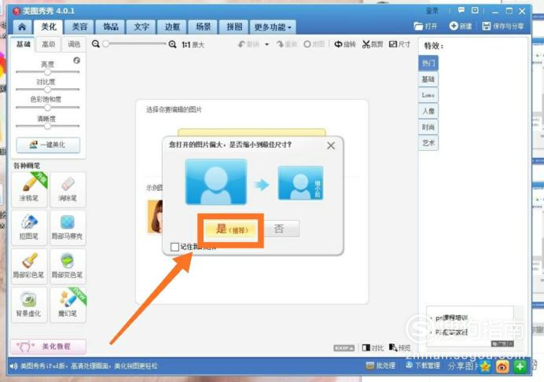Select the 高级 sub-tab
544x382 pixels.
click(48, 44)
